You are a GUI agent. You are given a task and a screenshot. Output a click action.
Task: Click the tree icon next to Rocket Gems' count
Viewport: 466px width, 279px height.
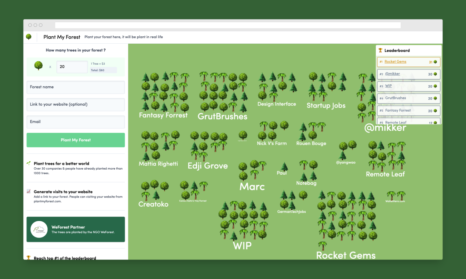click(436, 62)
